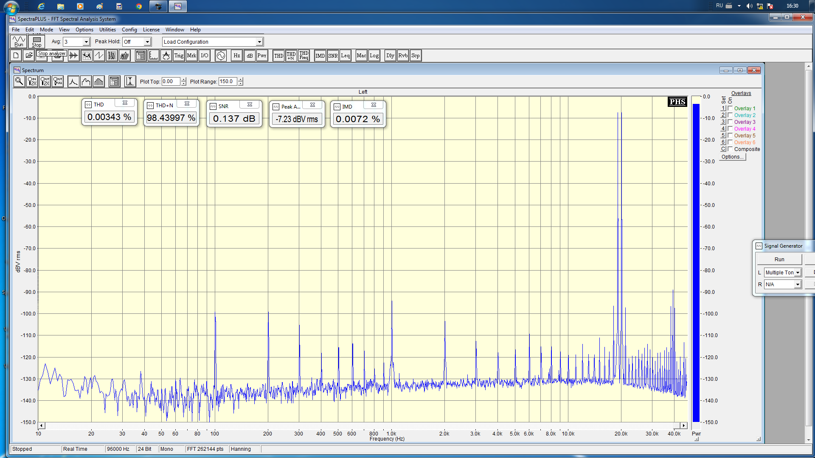
Task: Open the R channel N/A dropdown
Action: (x=798, y=285)
